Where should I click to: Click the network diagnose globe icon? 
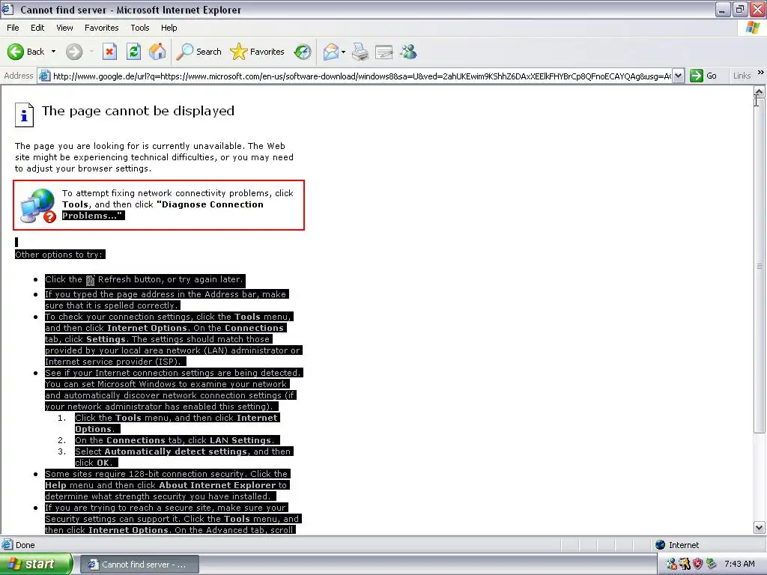click(x=38, y=206)
